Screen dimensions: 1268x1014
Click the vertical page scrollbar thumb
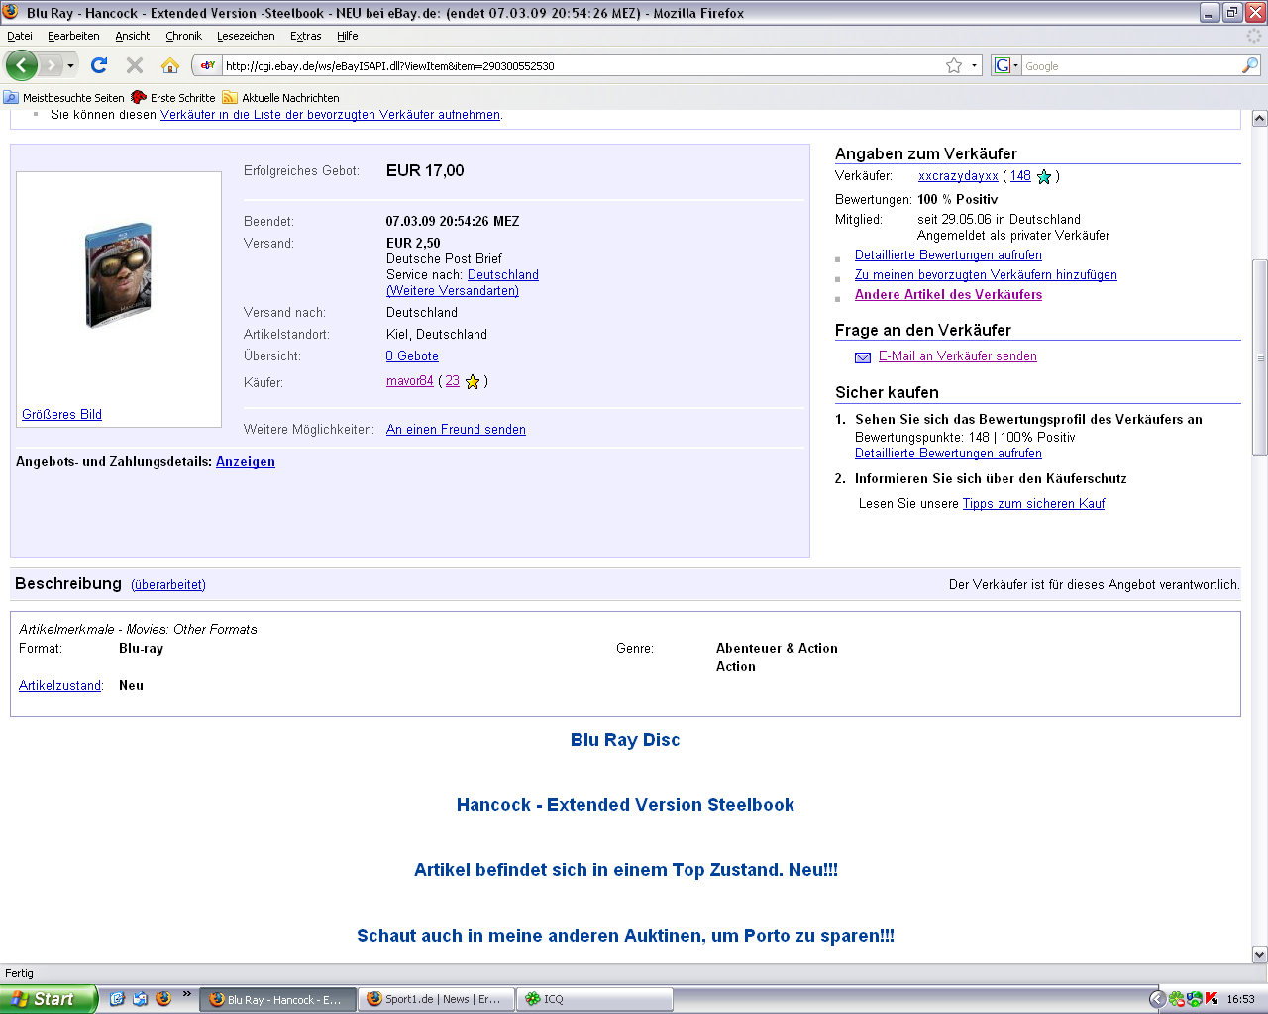coord(1260,356)
